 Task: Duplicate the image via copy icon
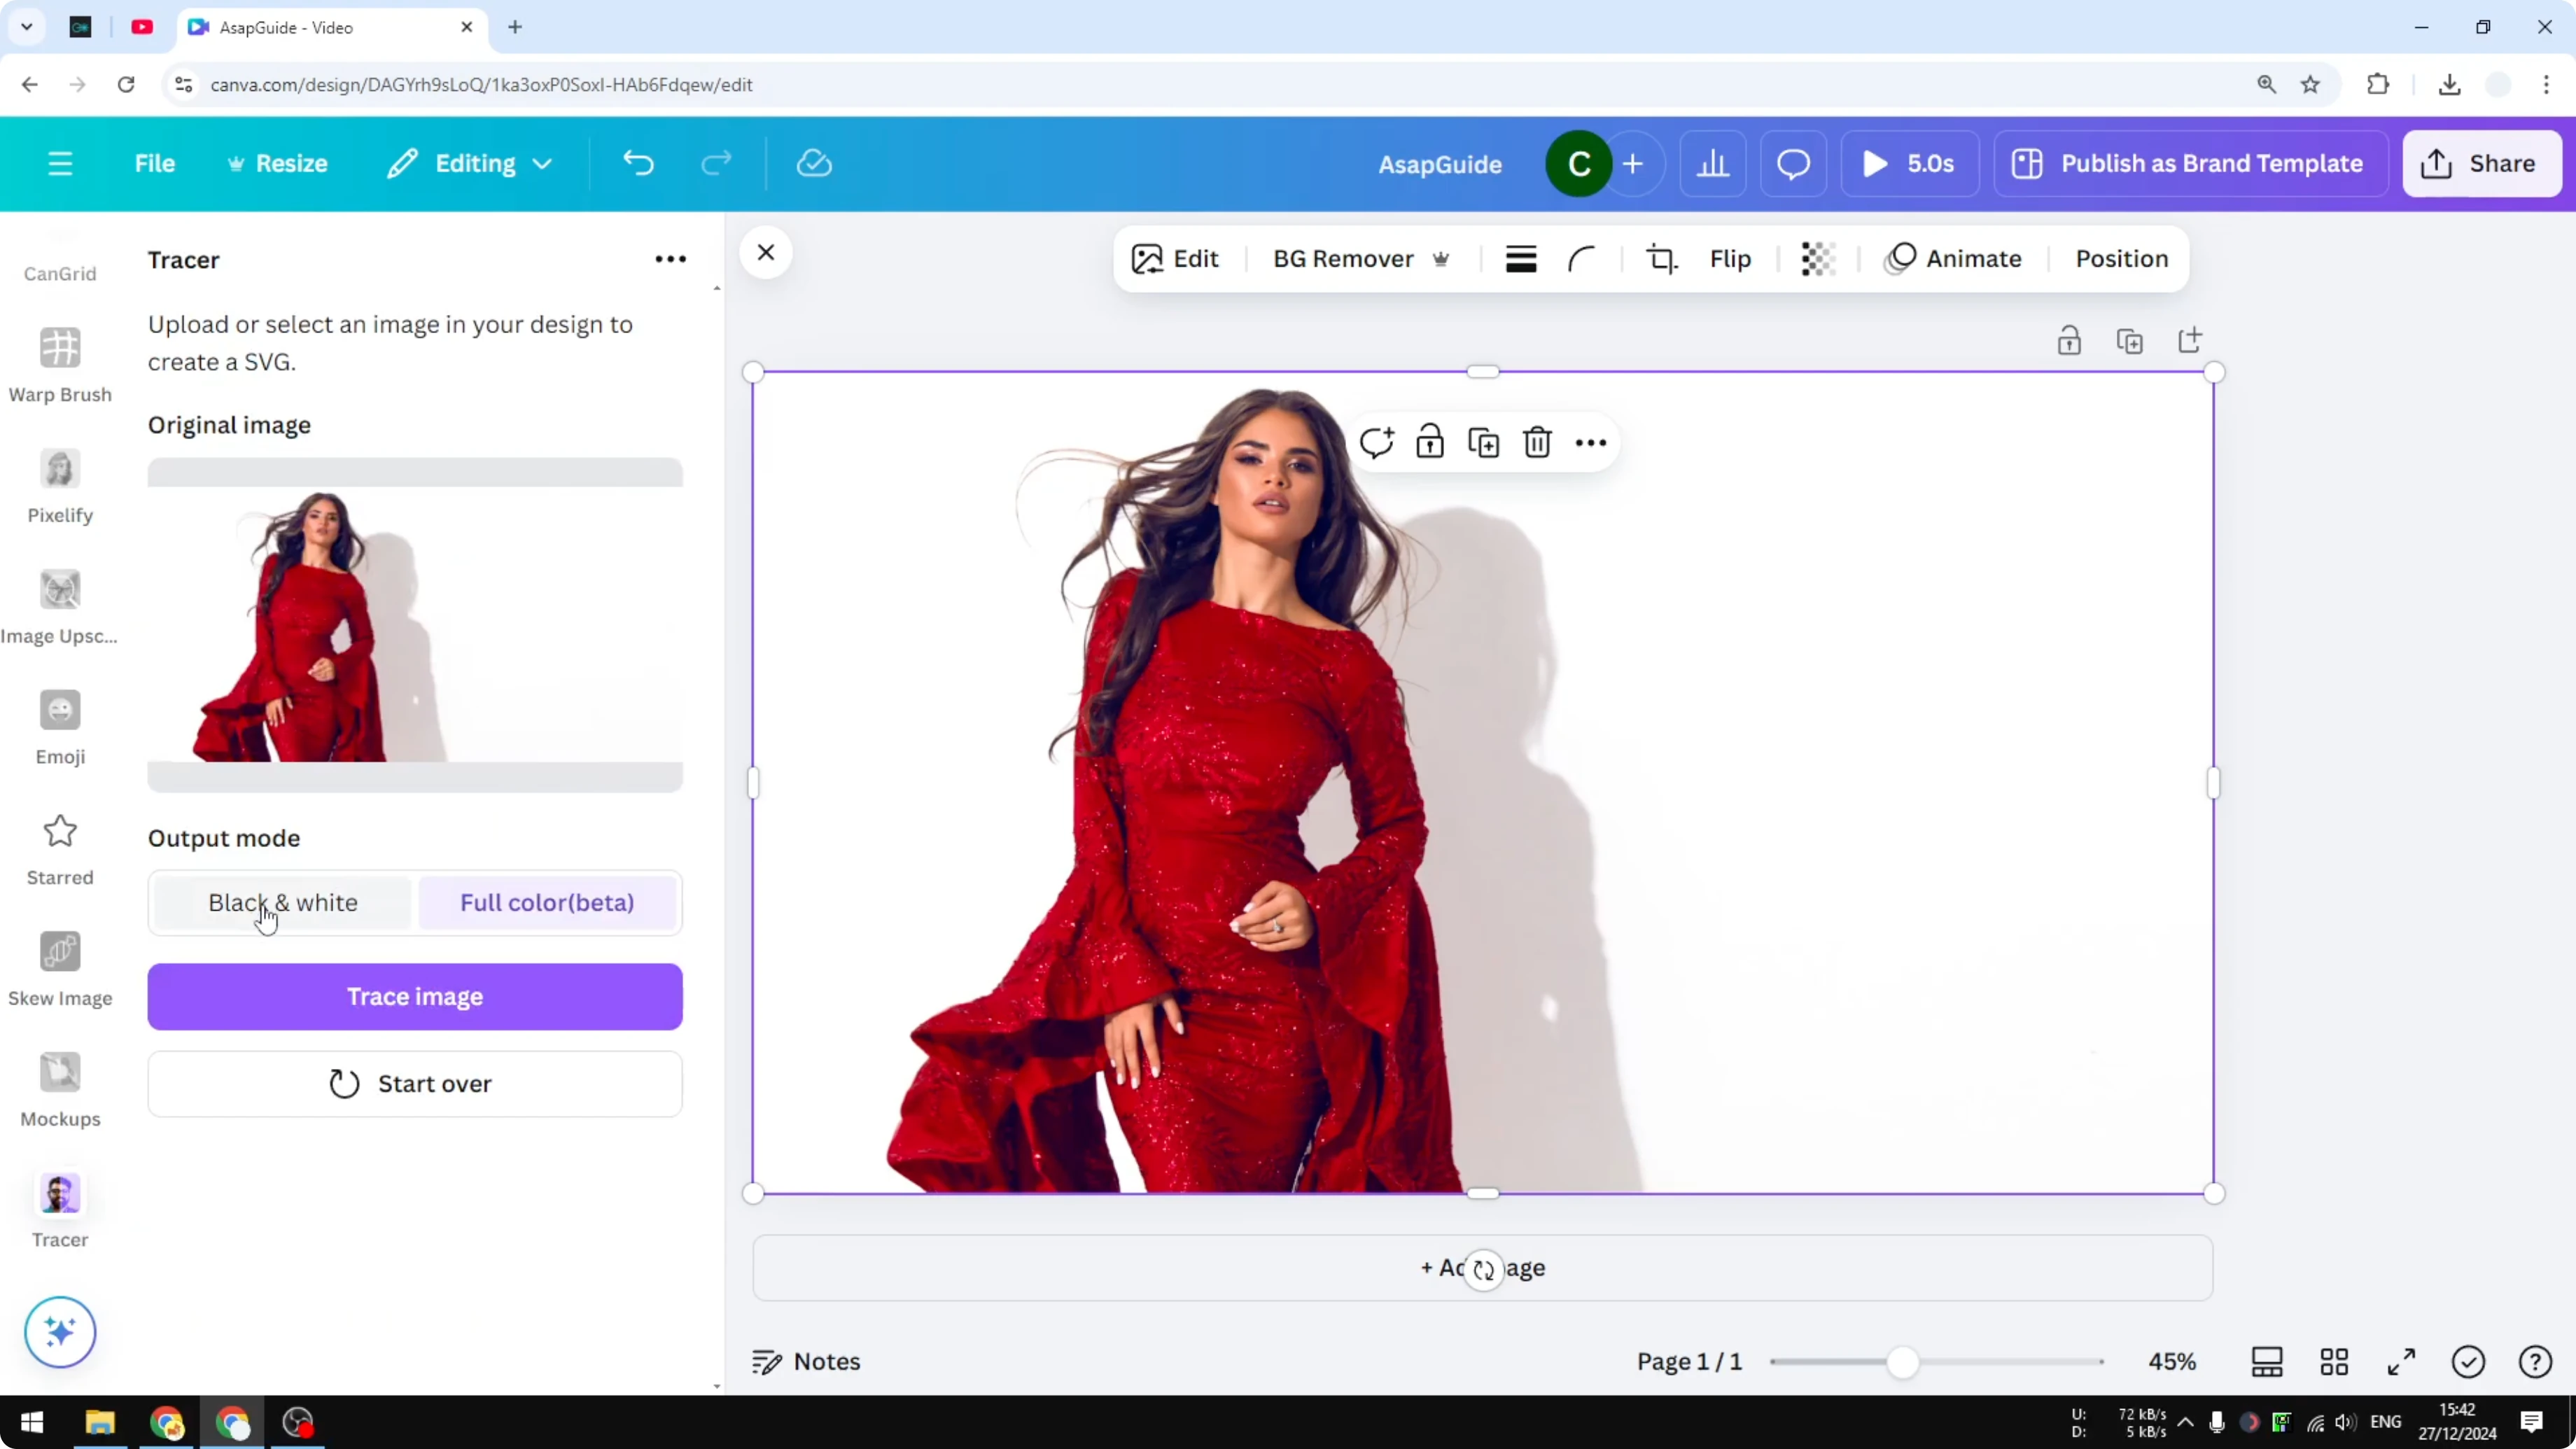pyautogui.click(x=1484, y=441)
